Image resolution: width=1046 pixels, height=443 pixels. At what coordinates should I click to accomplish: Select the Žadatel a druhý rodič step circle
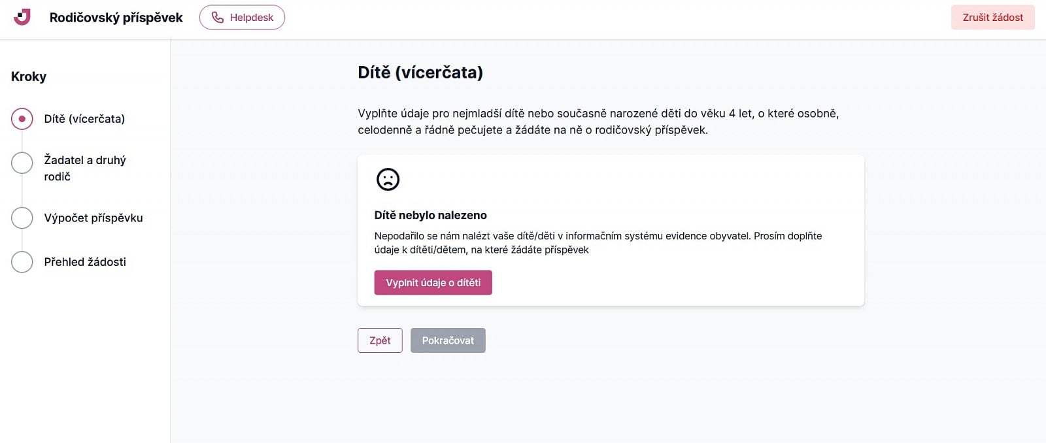coord(22,163)
